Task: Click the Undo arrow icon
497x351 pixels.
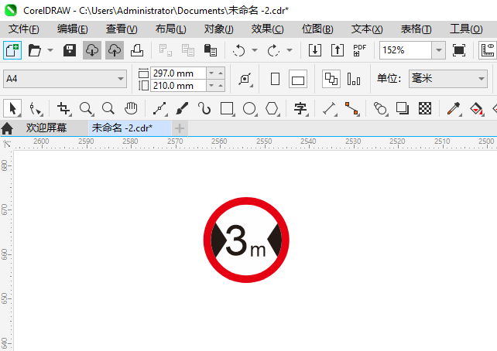Action: 238,50
